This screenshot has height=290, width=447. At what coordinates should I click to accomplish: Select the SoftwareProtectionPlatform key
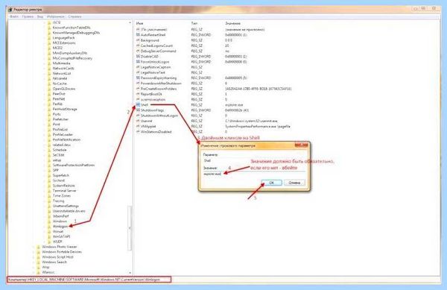[x=74, y=165]
